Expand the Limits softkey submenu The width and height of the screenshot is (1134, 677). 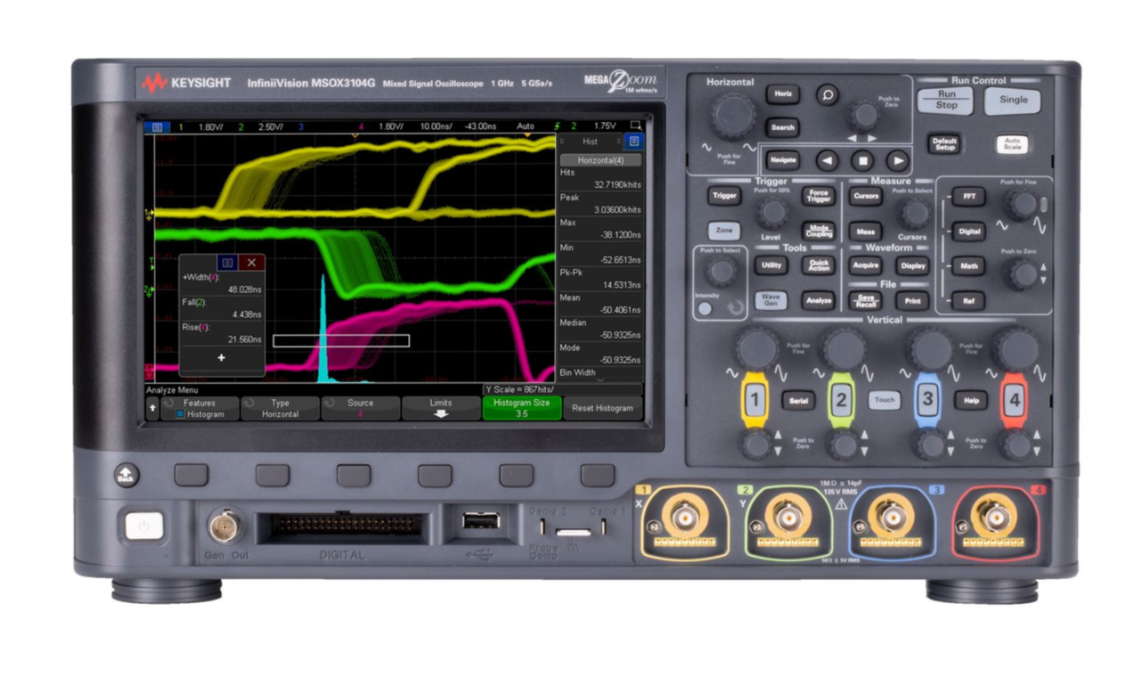tap(441, 408)
